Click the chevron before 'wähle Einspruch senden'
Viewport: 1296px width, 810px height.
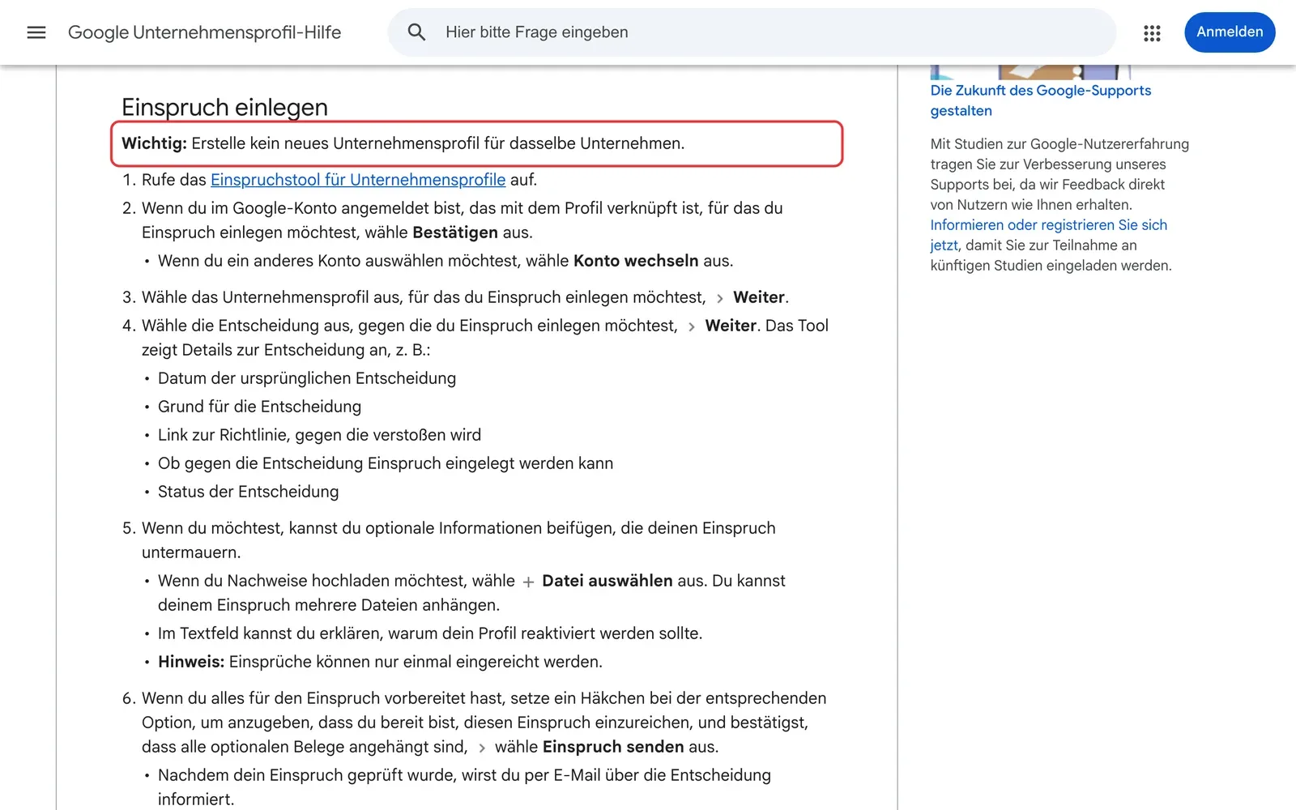pos(481,748)
